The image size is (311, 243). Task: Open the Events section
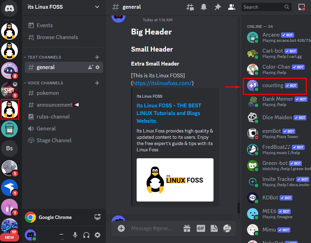[64, 25]
